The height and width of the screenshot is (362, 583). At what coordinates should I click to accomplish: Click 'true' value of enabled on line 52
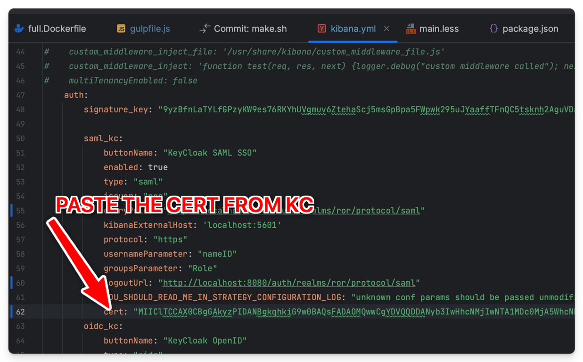158,167
